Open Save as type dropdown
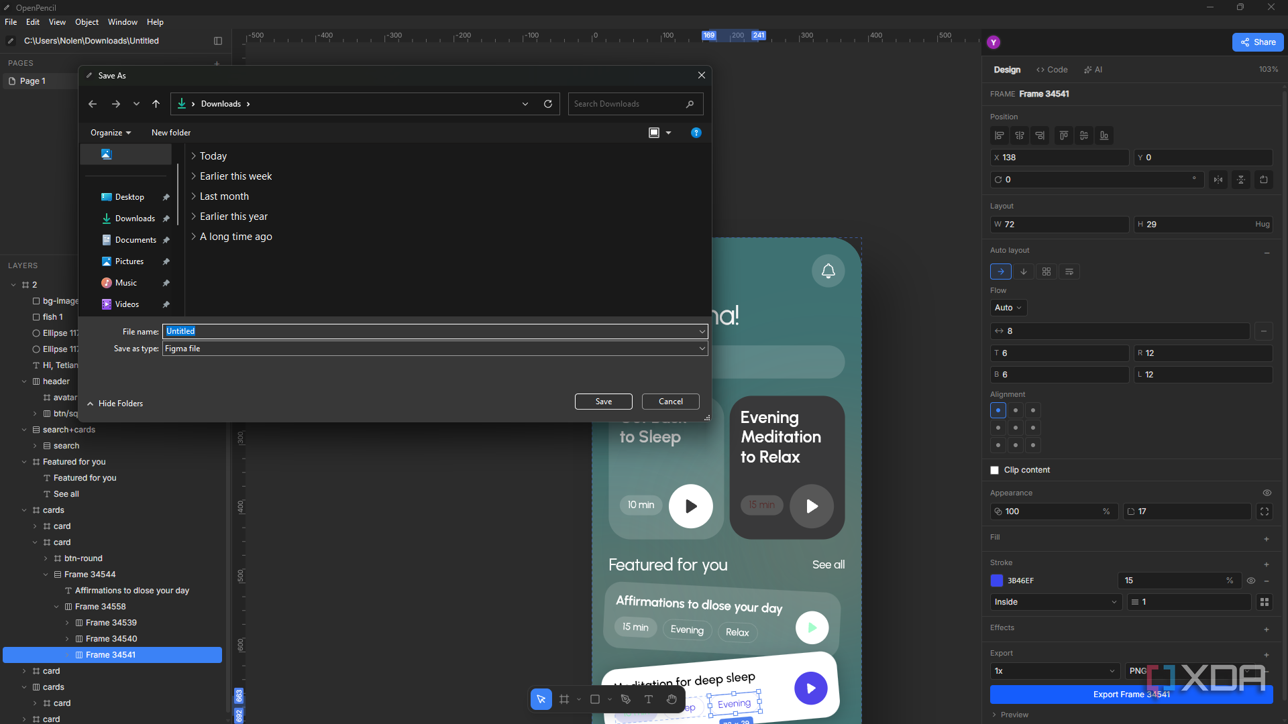Screen dimensions: 1288x724 [435, 349]
